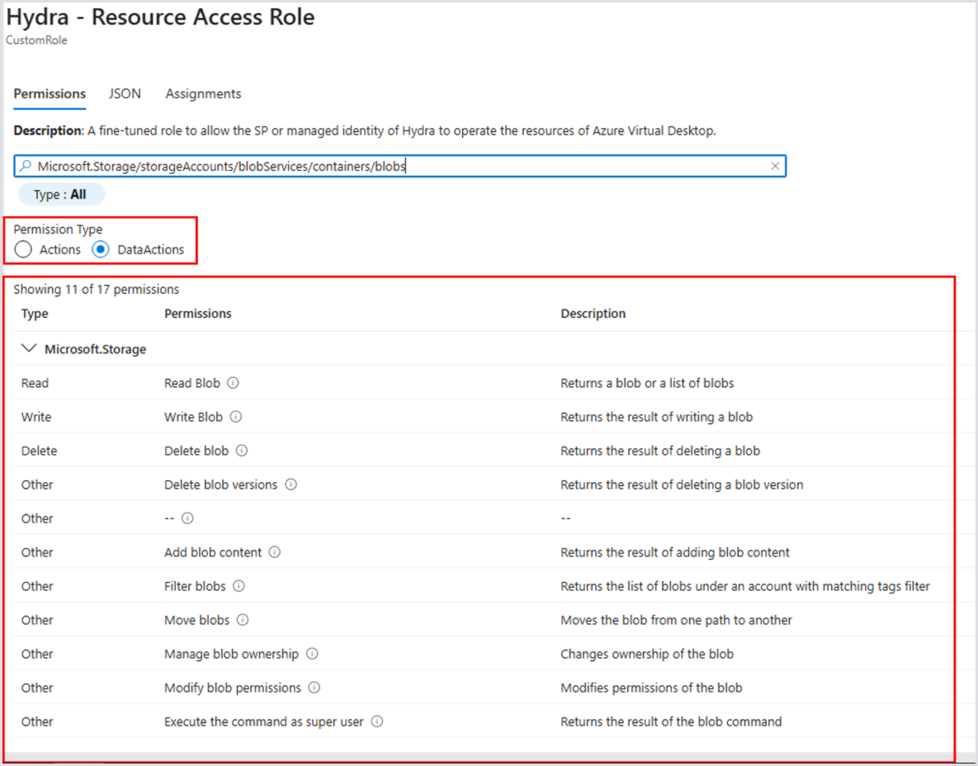978x766 pixels.
Task: Click Add blob content permission text
Action: point(213,552)
